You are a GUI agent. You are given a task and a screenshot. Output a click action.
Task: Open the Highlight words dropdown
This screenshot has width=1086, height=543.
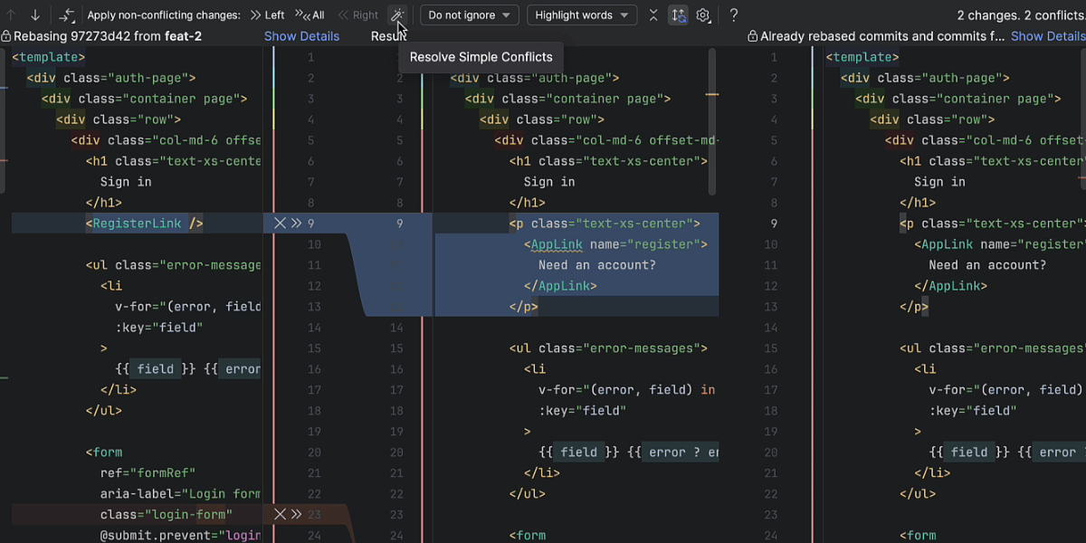coord(582,14)
